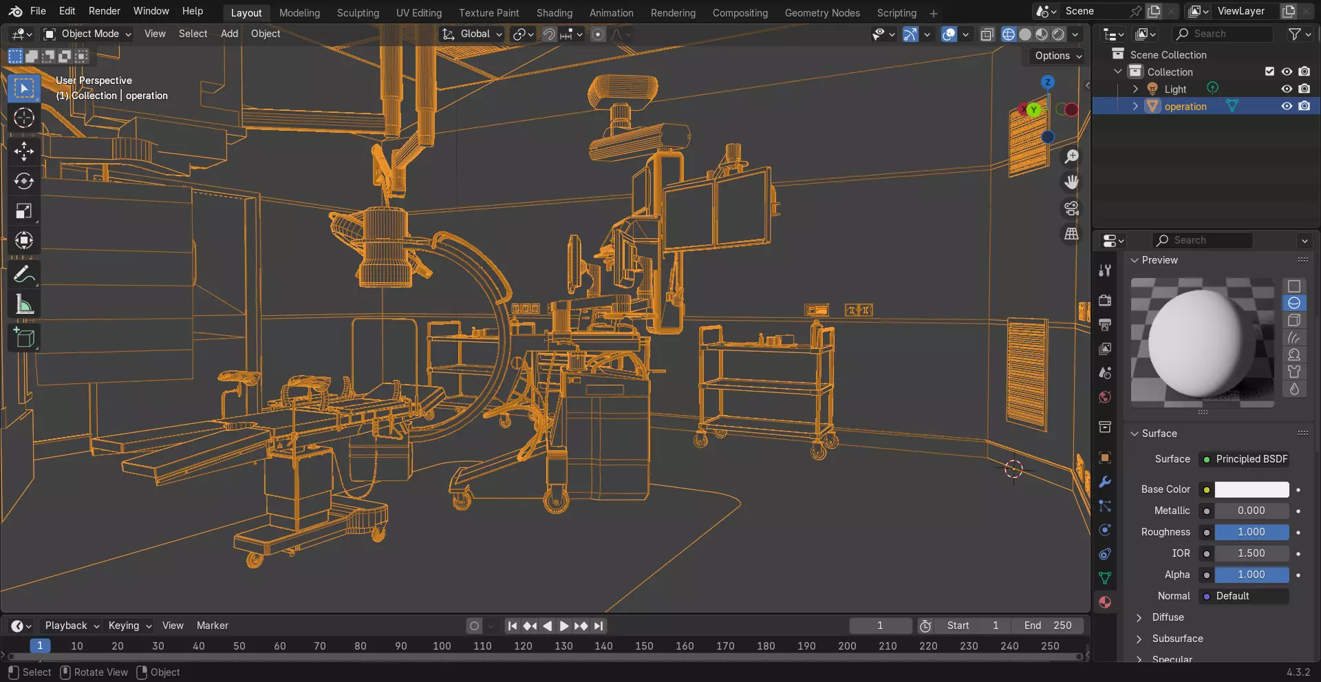Toggle proportional editing button
Screen dimensions: 1321x682
[x=598, y=34]
